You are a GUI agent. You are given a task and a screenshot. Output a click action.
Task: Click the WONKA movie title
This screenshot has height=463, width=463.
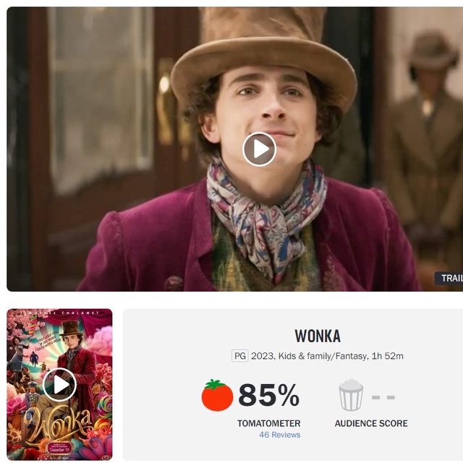pyautogui.click(x=318, y=336)
